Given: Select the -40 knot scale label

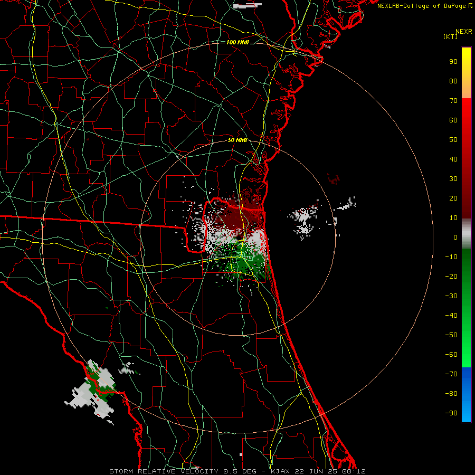Looking at the screenshot, I should (451, 316).
